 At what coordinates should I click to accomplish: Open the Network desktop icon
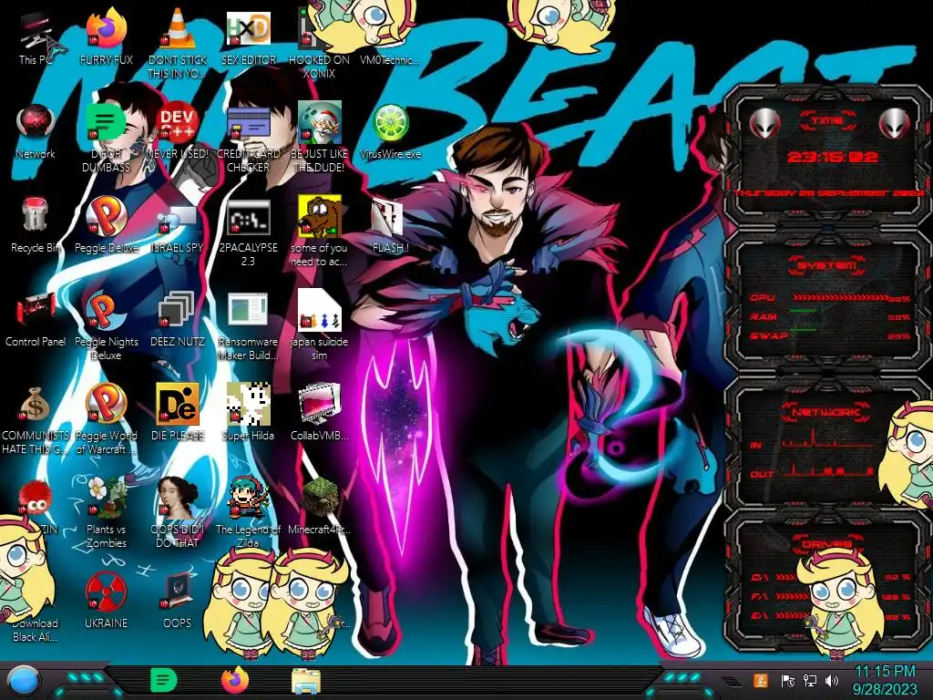(36, 131)
